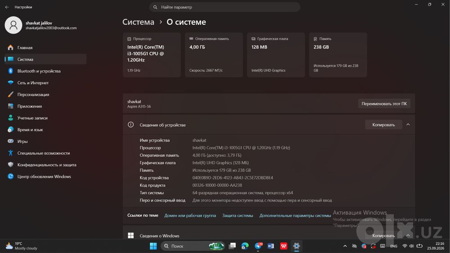Open the Главная home section
The height and width of the screenshot is (253, 450).
point(45,47)
